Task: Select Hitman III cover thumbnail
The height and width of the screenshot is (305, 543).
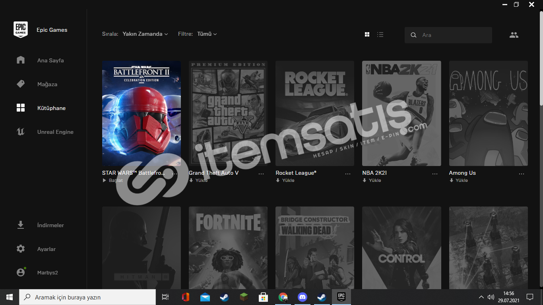Action: [x=142, y=248]
